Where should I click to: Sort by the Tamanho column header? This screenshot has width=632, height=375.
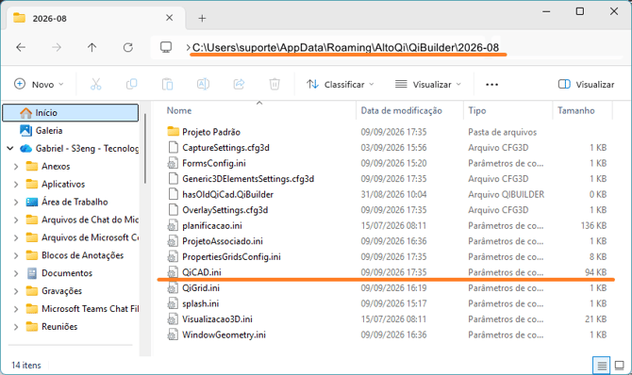[x=575, y=110]
